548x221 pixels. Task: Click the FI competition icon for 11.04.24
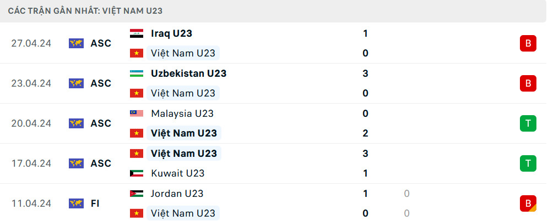[x=76, y=203]
